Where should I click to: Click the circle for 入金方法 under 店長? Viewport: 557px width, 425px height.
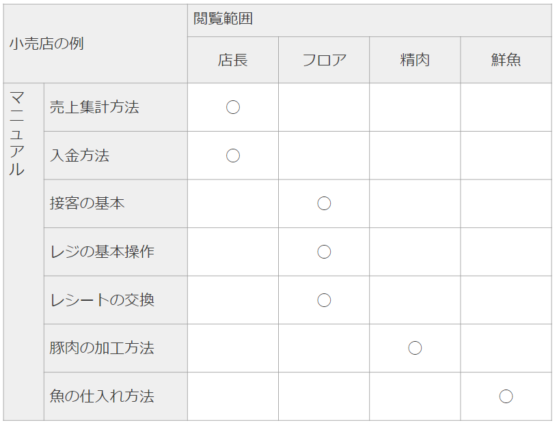(x=233, y=156)
